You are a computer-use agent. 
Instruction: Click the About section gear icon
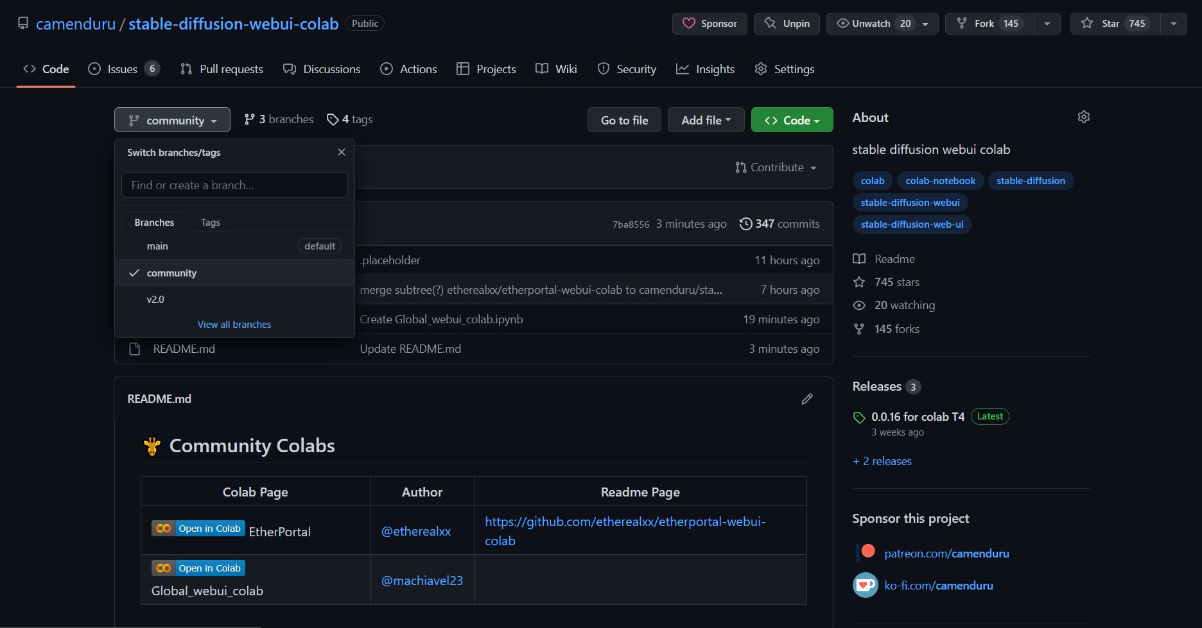[x=1083, y=117]
